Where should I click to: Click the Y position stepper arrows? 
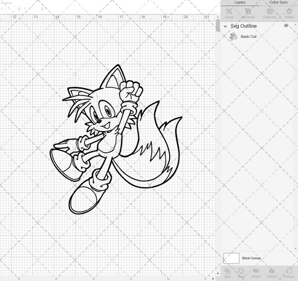[42, 9]
